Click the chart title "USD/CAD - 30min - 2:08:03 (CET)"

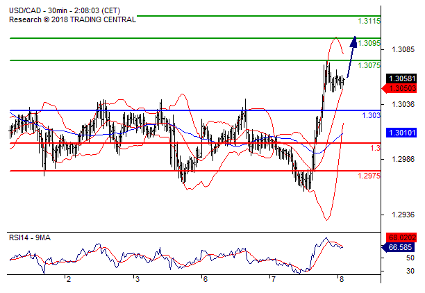pyautogui.click(x=65, y=10)
